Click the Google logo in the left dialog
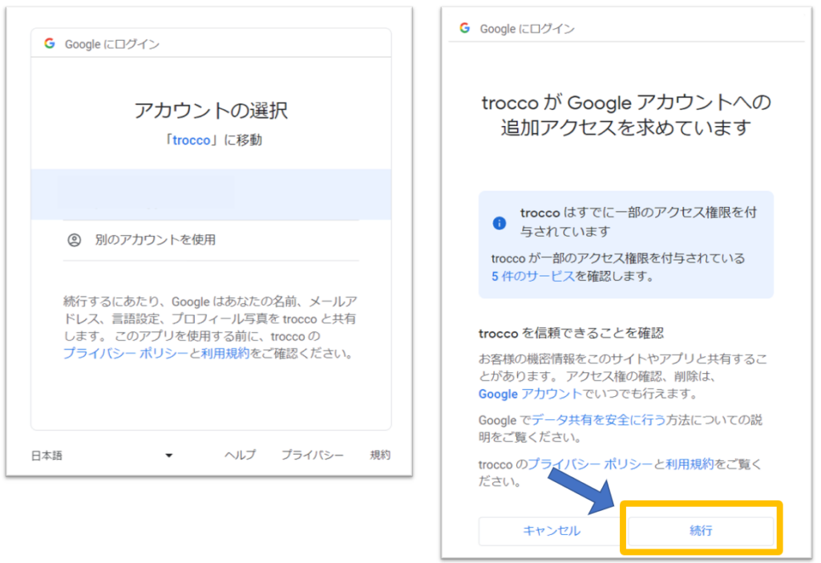The width and height of the screenshot is (821, 563). pos(50,44)
